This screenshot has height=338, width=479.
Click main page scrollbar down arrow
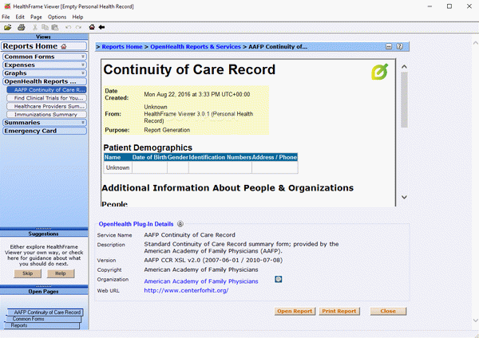pos(475,320)
